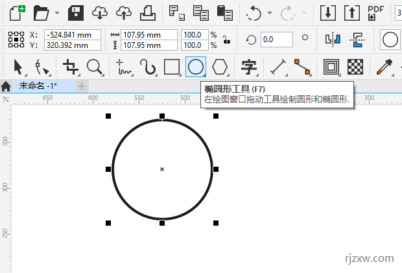Screen dimensions: 402x273
Task: Select the Pick tool arrow
Action: pyautogui.click(x=18, y=66)
